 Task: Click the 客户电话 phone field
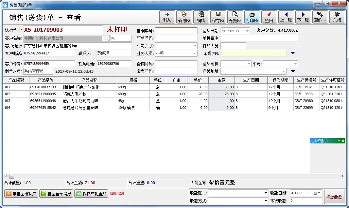49,53
